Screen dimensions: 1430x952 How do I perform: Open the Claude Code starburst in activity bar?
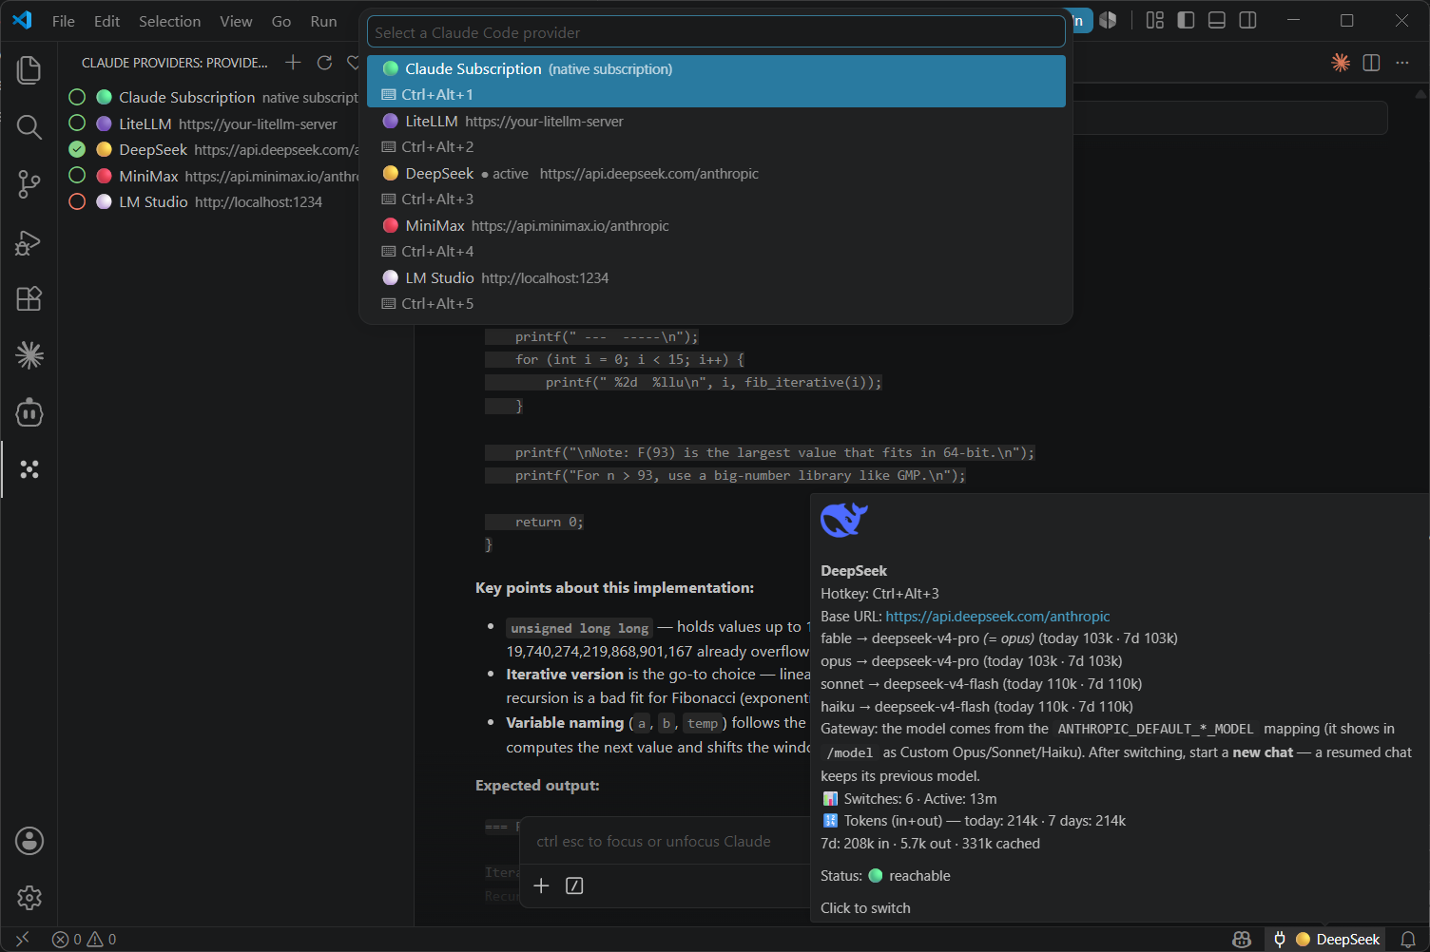[x=29, y=355]
